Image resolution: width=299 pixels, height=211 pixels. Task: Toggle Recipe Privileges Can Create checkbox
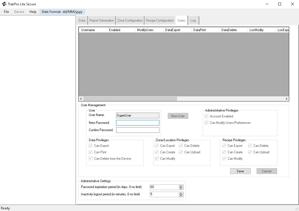pos(224,152)
